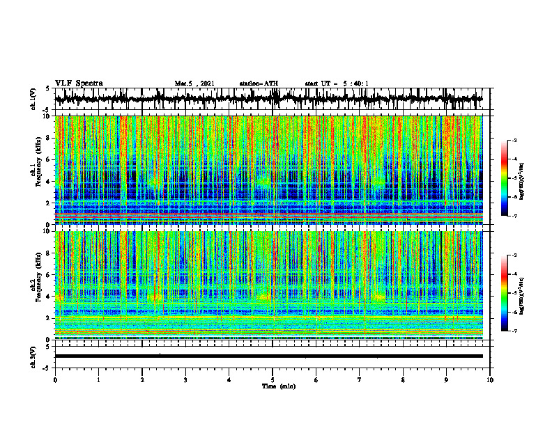552x426 pixels.
Task: Click the time axis tick label "7"
Action: pos(360,380)
